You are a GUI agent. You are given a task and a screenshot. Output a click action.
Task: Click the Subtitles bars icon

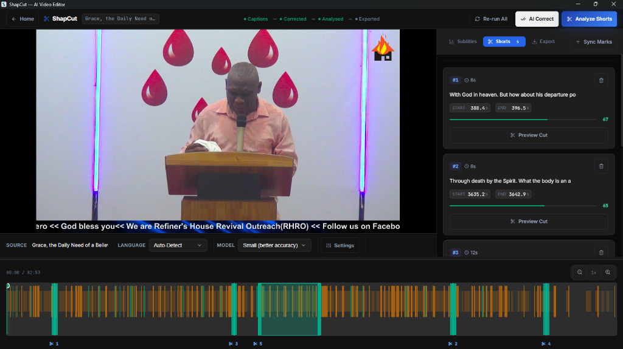pyautogui.click(x=452, y=41)
